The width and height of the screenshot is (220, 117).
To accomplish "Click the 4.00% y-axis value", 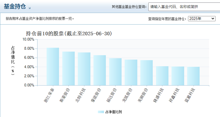I will click(x=29, y=67).
